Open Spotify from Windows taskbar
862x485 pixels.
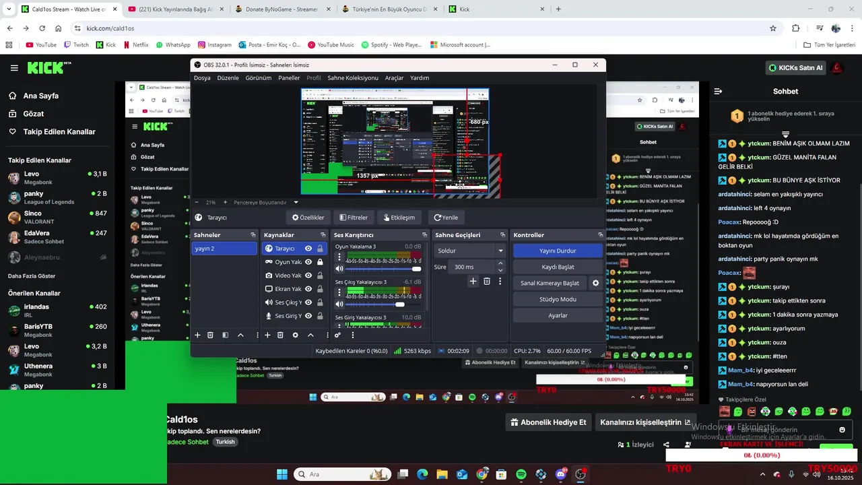(521, 474)
